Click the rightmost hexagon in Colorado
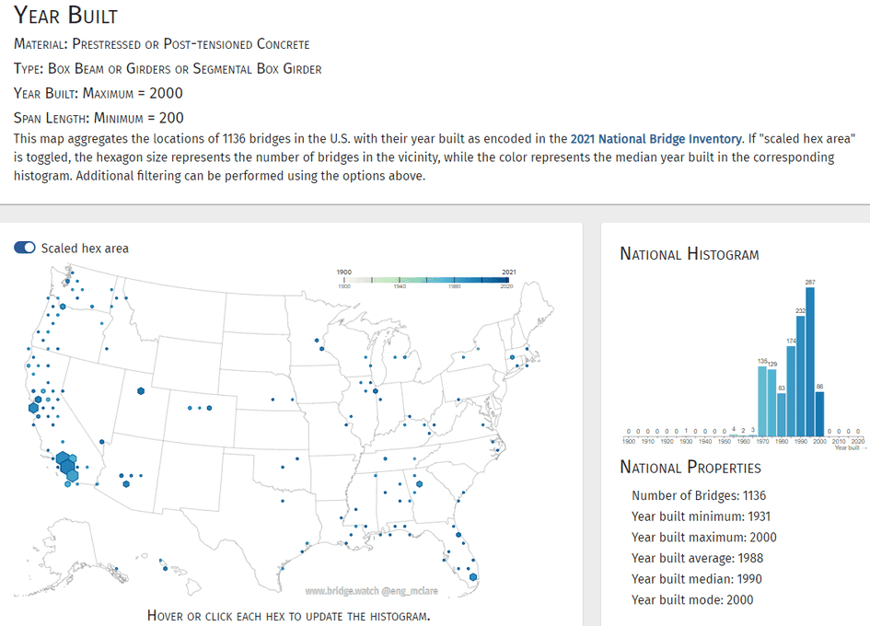870x626 pixels. 210,408
